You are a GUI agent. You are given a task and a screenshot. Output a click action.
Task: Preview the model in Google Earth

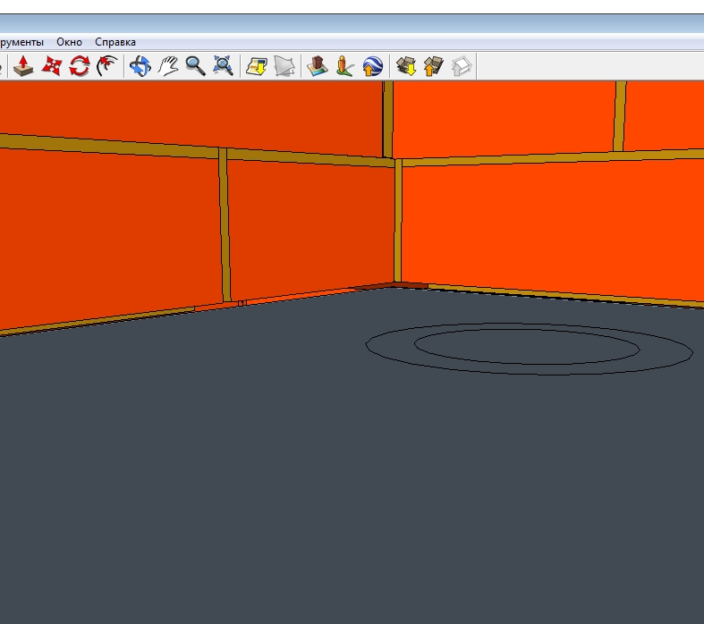click(x=373, y=66)
